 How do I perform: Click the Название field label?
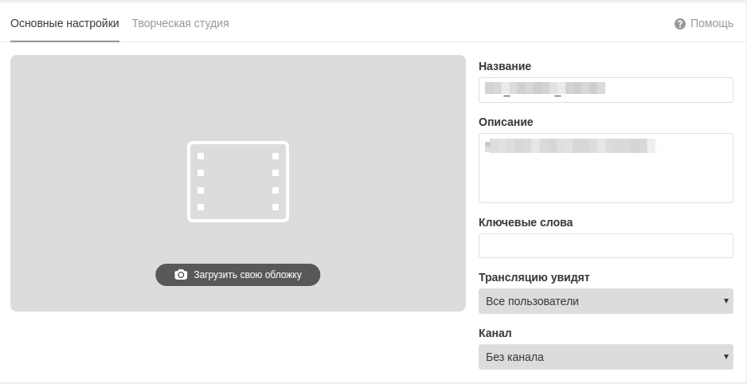[505, 66]
